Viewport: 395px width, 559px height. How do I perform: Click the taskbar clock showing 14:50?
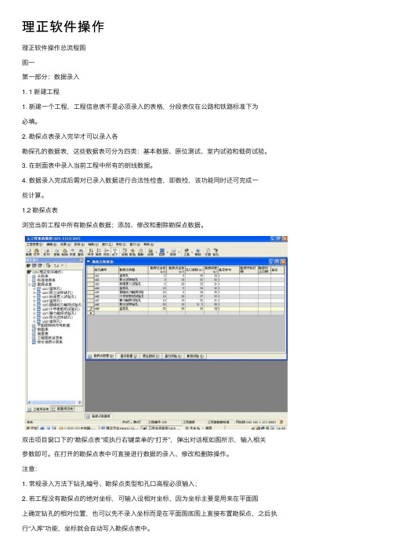coord(281,428)
